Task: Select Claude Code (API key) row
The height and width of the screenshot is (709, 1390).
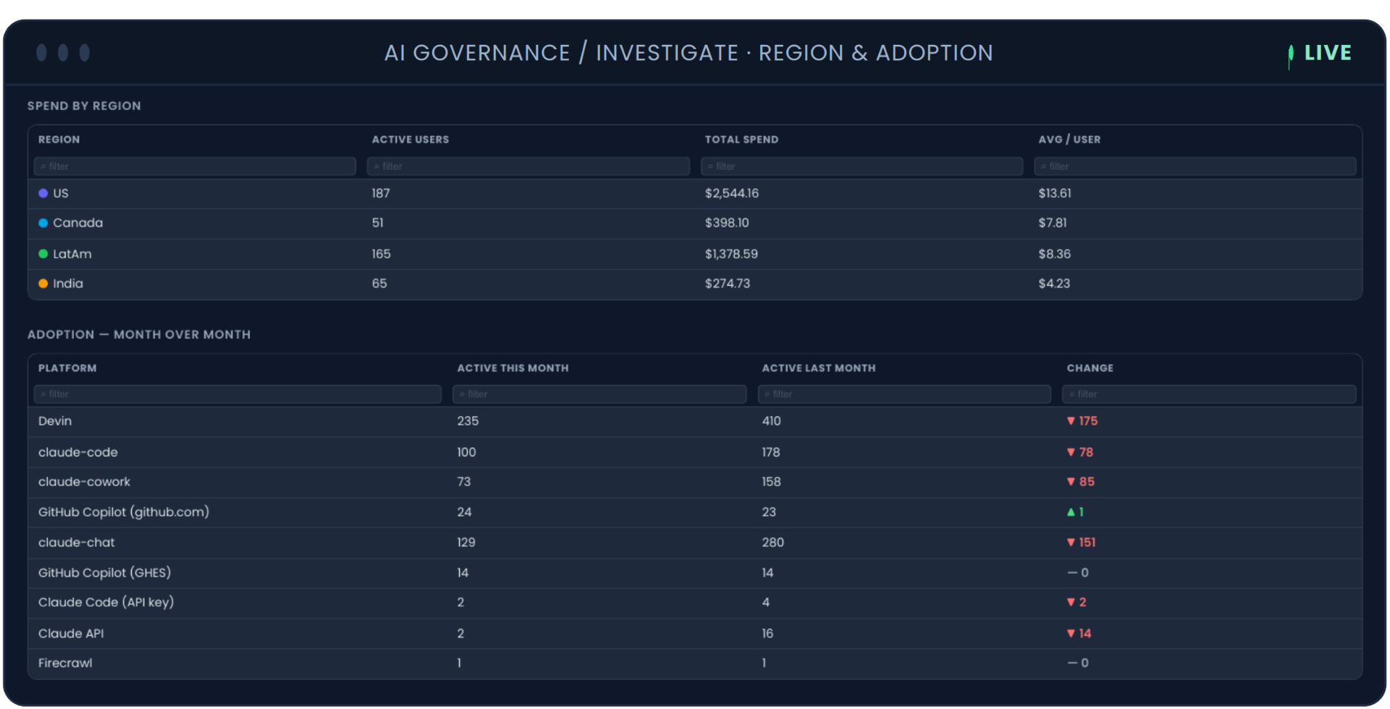Action: [x=695, y=603]
